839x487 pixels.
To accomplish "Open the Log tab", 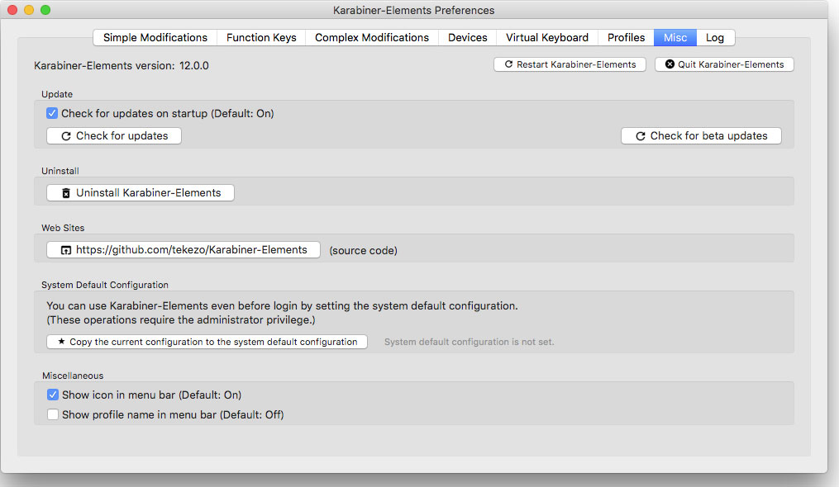I will [715, 37].
